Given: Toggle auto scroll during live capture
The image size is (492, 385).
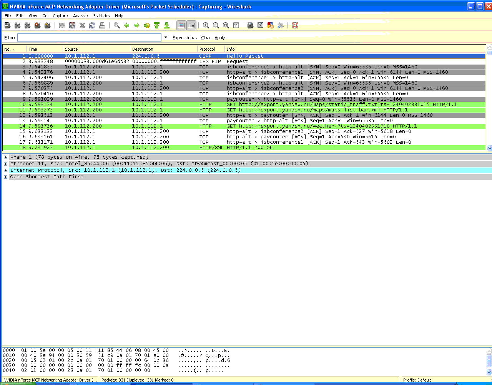Looking at the screenshot, I should tap(191, 25).
